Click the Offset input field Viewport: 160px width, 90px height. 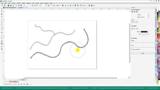144,17
